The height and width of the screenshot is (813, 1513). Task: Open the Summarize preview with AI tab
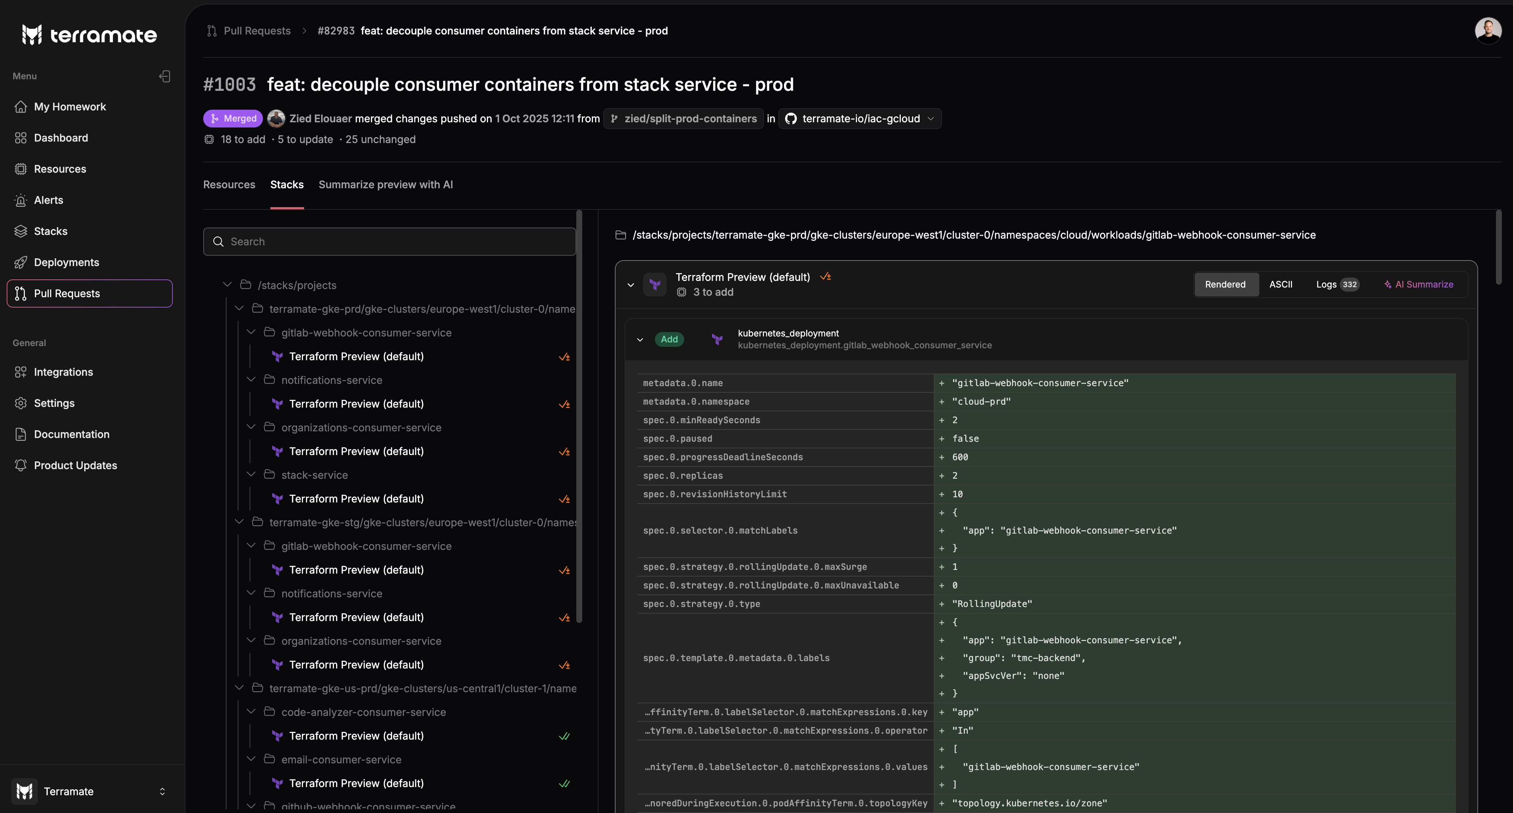(385, 184)
